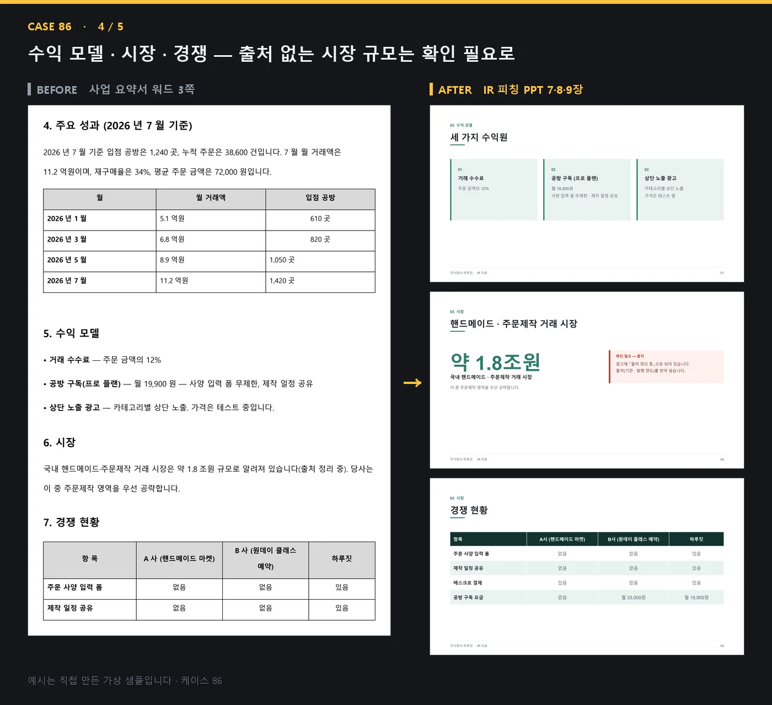Click the "CASE 86" label
Screen dimensions: 772x705
coord(50,26)
